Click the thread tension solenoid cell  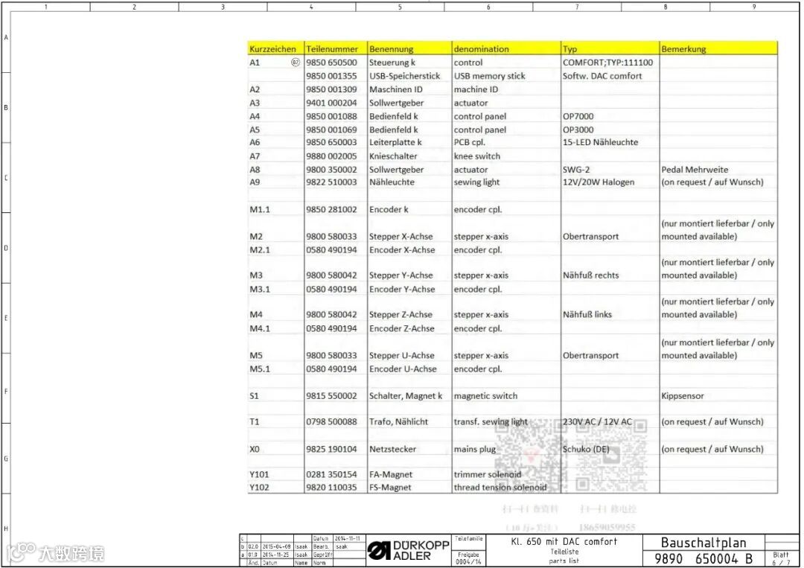500,487
